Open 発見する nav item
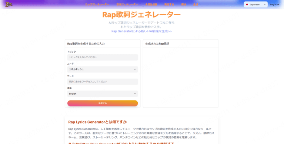The height and width of the screenshot is (144, 284). [x=169, y=4]
